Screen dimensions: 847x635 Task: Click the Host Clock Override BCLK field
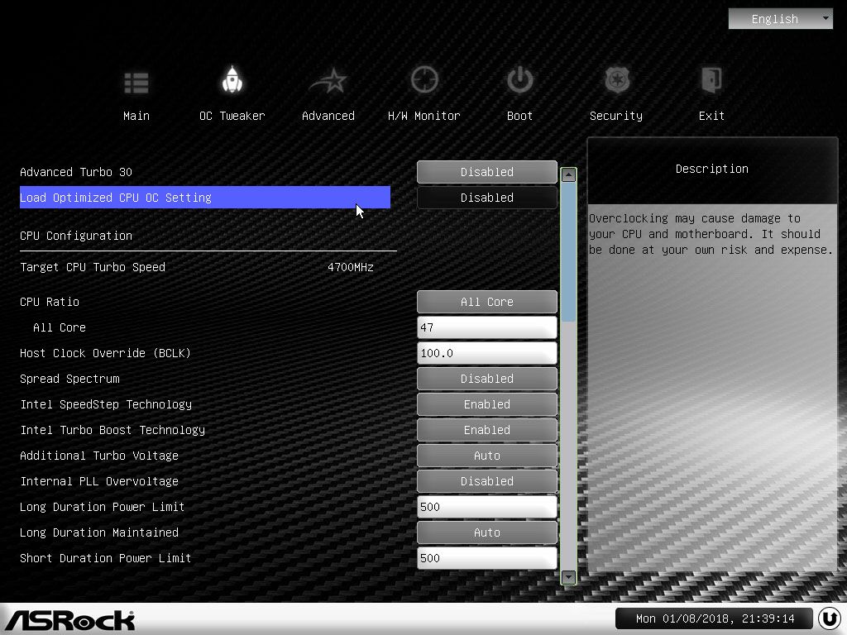486,353
